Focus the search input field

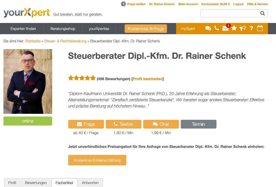230,13
